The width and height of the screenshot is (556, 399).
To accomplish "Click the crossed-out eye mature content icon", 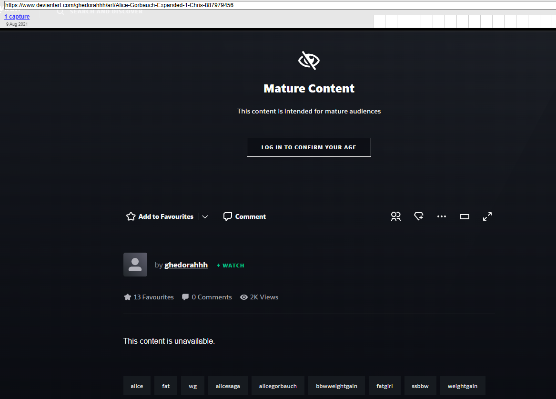I will 309,61.
